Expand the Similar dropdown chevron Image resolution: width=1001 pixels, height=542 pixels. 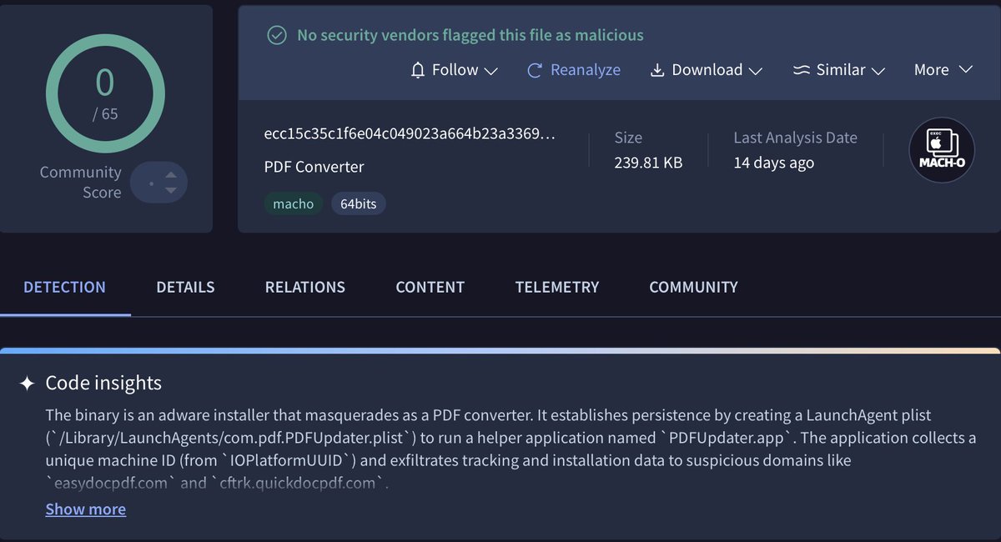click(x=878, y=71)
